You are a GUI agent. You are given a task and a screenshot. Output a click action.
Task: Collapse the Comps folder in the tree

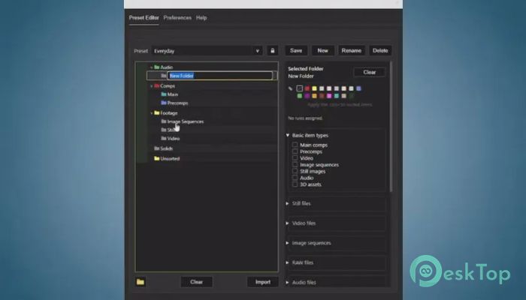click(x=151, y=86)
